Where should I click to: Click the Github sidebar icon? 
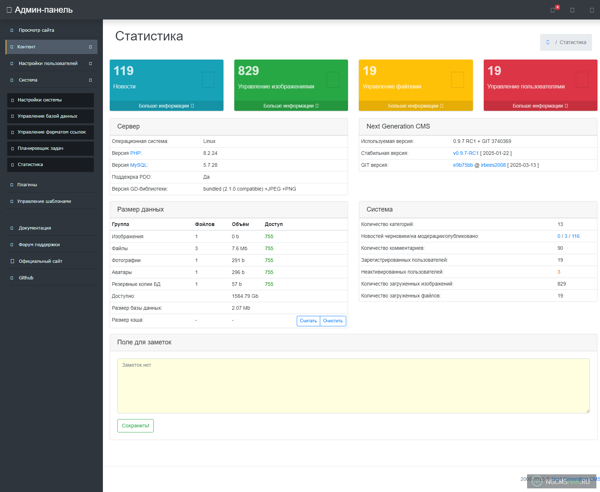click(12, 278)
